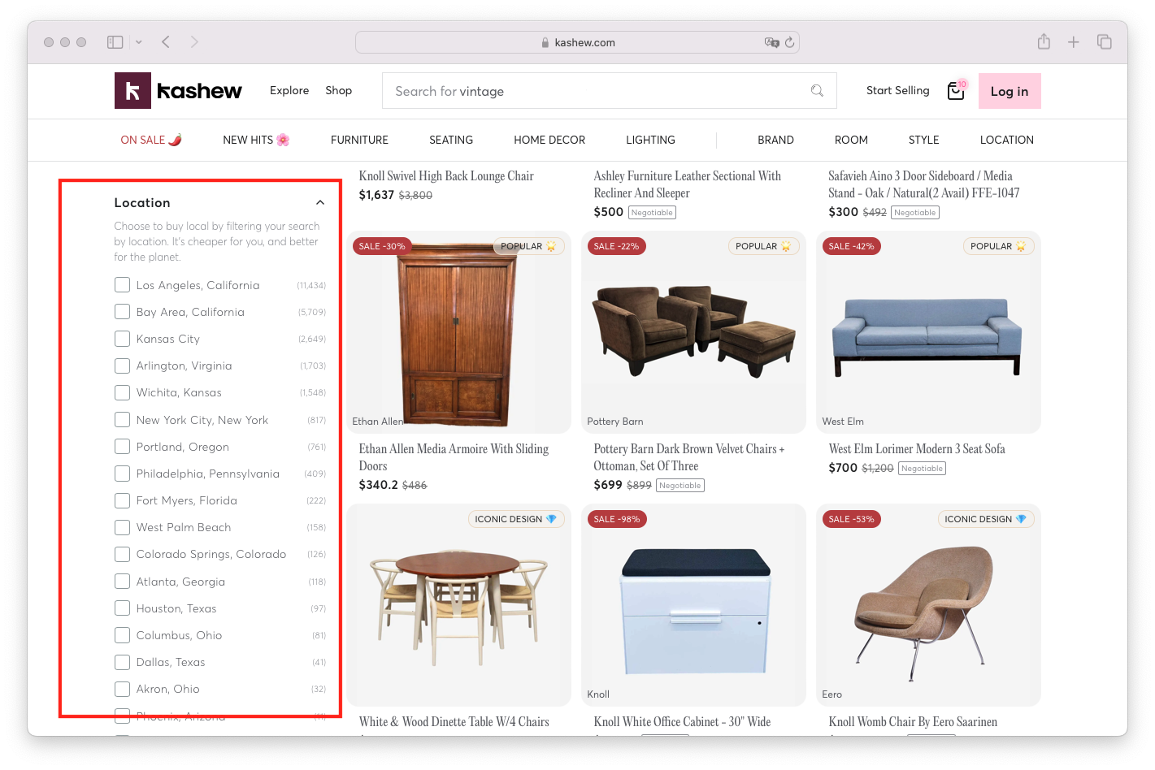Tick Wichita, Kansas checkbox

[x=123, y=392]
